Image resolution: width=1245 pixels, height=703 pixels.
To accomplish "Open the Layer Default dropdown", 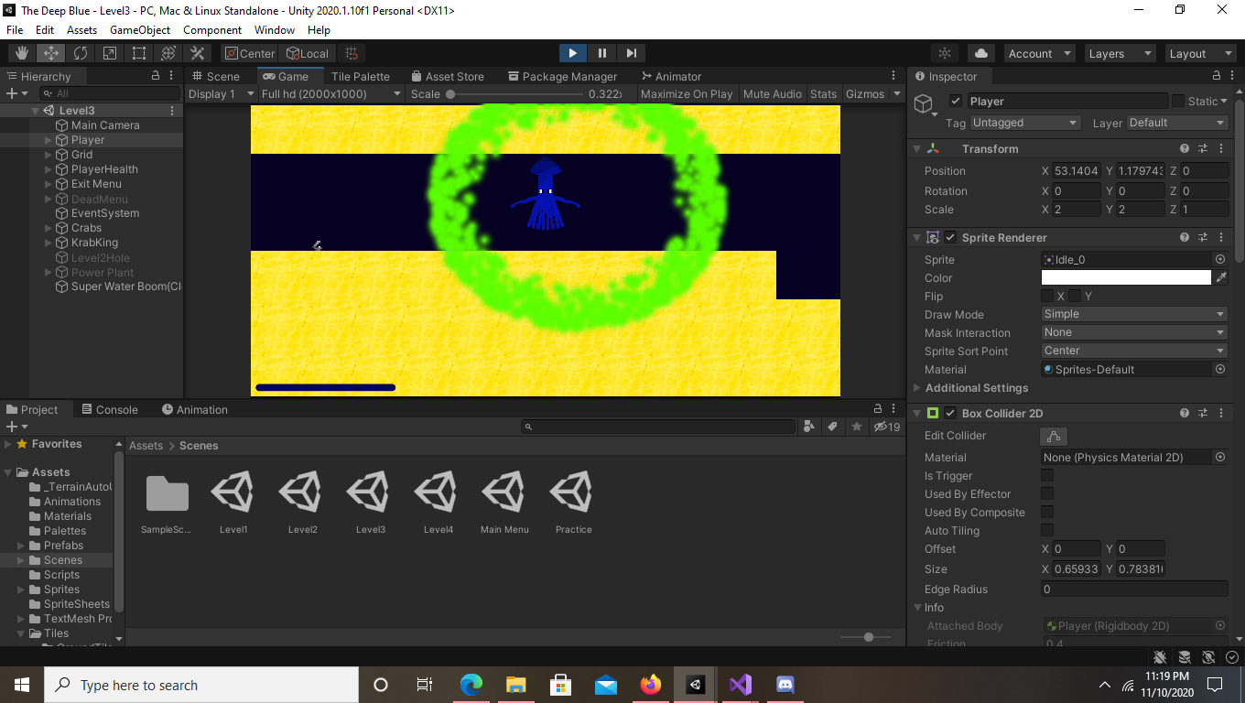I will coord(1176,123).
